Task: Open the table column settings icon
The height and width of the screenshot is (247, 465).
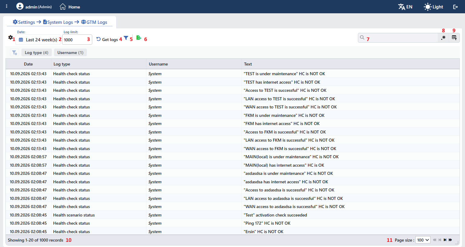Action: coord(454,38)
